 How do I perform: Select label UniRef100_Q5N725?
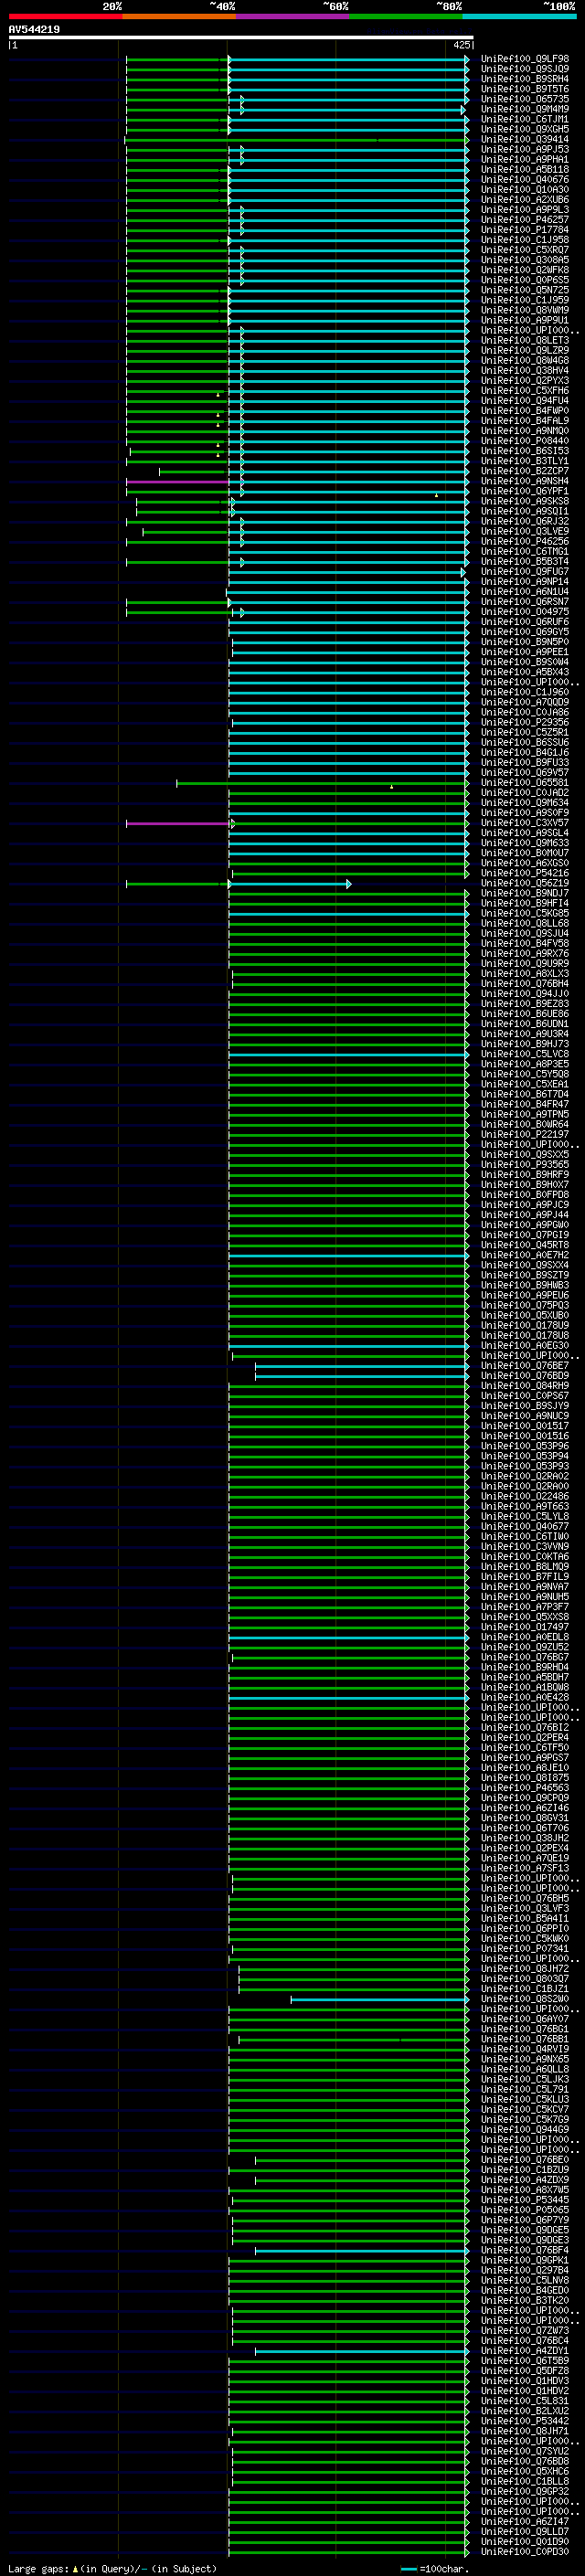click(525, 290)
